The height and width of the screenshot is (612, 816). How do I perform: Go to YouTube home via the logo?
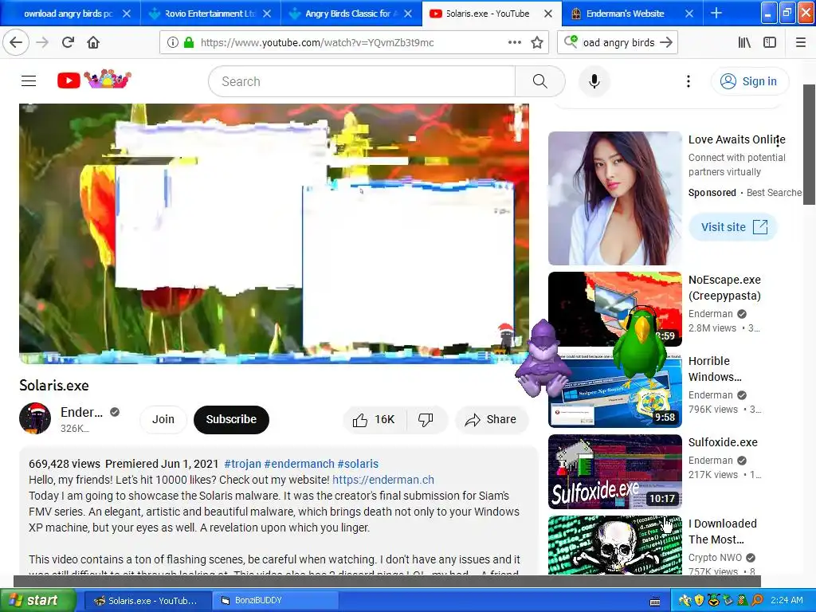94,80
